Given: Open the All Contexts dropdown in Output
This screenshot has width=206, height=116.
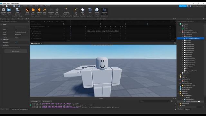Looking at the screenshot, I should (x=47, y=101).
